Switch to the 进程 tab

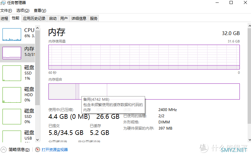click(4, 19)
